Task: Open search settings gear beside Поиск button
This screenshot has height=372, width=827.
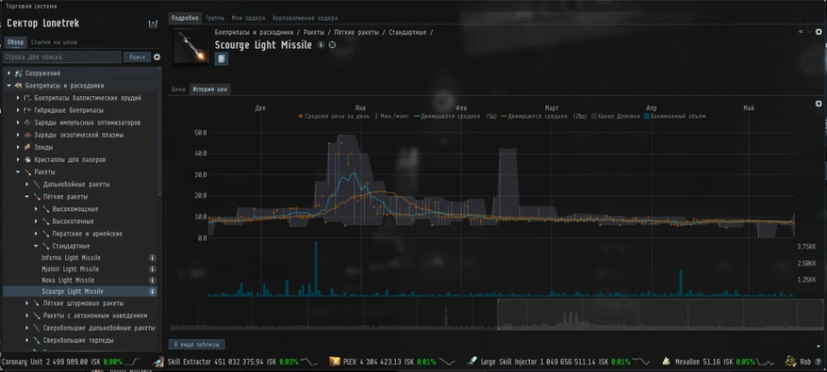Action: pos(157,57)
